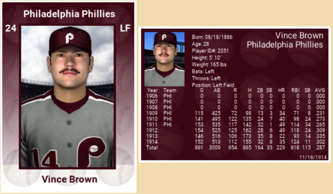The width and height of the screenshot is (333, 194).
Task: Click the Vince Brown heading on the stats card
Action: point(299,36)
